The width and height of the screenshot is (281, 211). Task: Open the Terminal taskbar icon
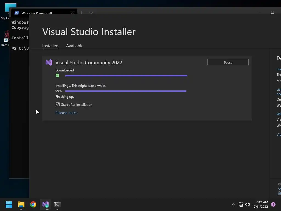57,204
